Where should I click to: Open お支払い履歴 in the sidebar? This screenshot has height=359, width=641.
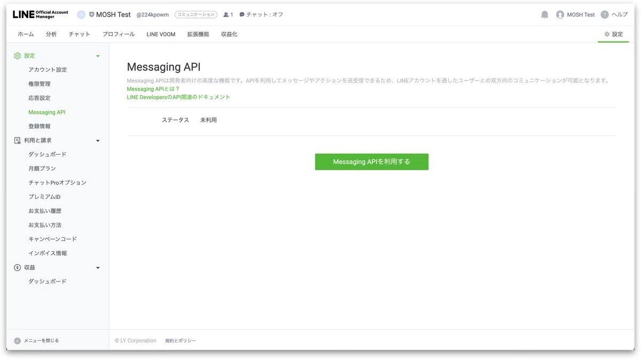(x=45, y=211)
